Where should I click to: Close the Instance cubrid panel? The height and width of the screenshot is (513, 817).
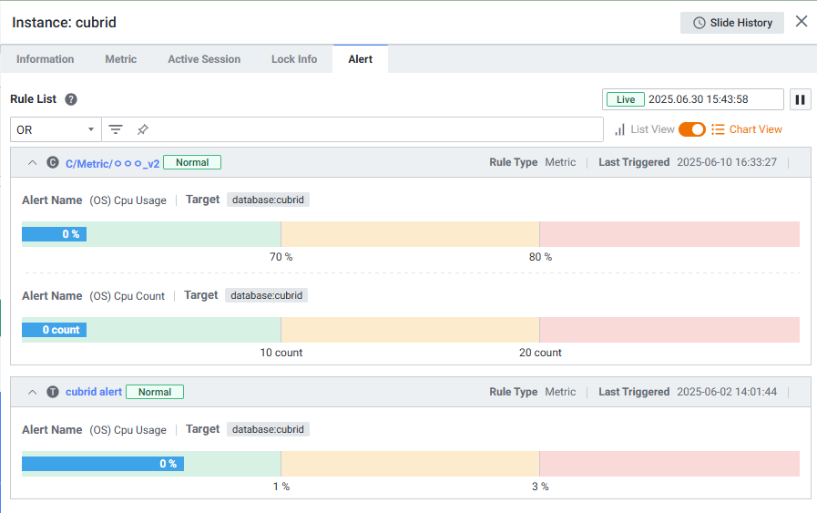pos(802,22)
